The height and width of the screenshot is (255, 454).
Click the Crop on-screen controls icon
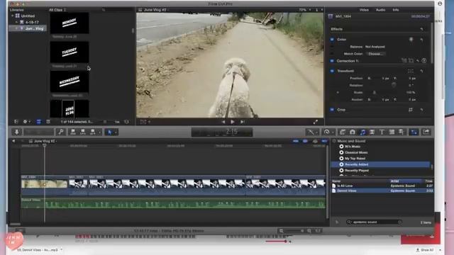(x=411, y=110)
